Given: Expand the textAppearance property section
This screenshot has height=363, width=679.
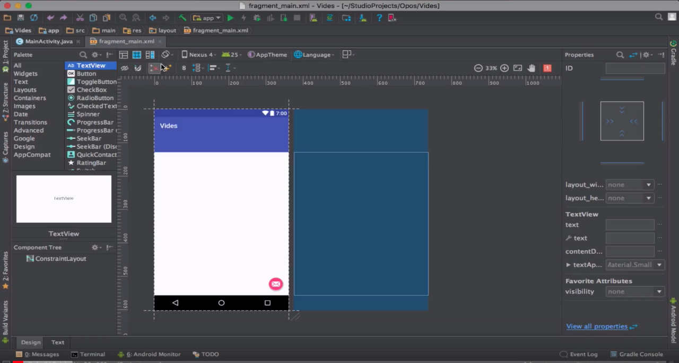Looking at the screenshot, I should click(x=568, y=265).
